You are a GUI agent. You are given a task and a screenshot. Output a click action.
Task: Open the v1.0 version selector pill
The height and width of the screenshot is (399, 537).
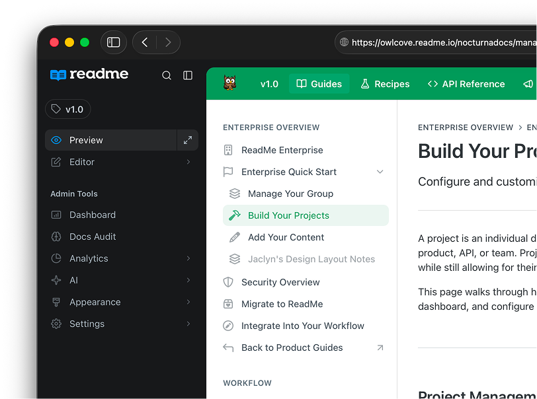click(68, 109)
